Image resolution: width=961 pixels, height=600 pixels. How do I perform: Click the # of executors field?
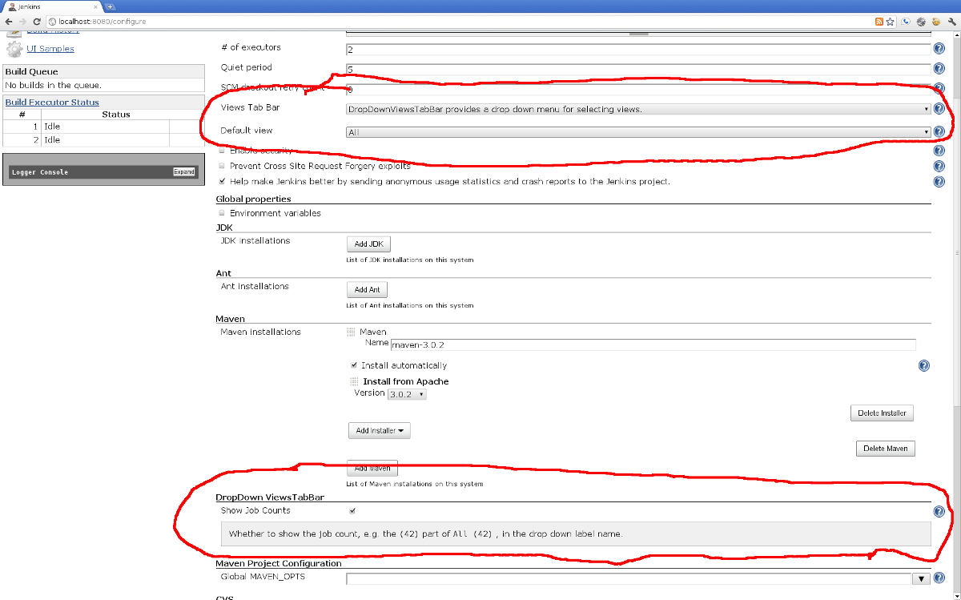(638, 49)
